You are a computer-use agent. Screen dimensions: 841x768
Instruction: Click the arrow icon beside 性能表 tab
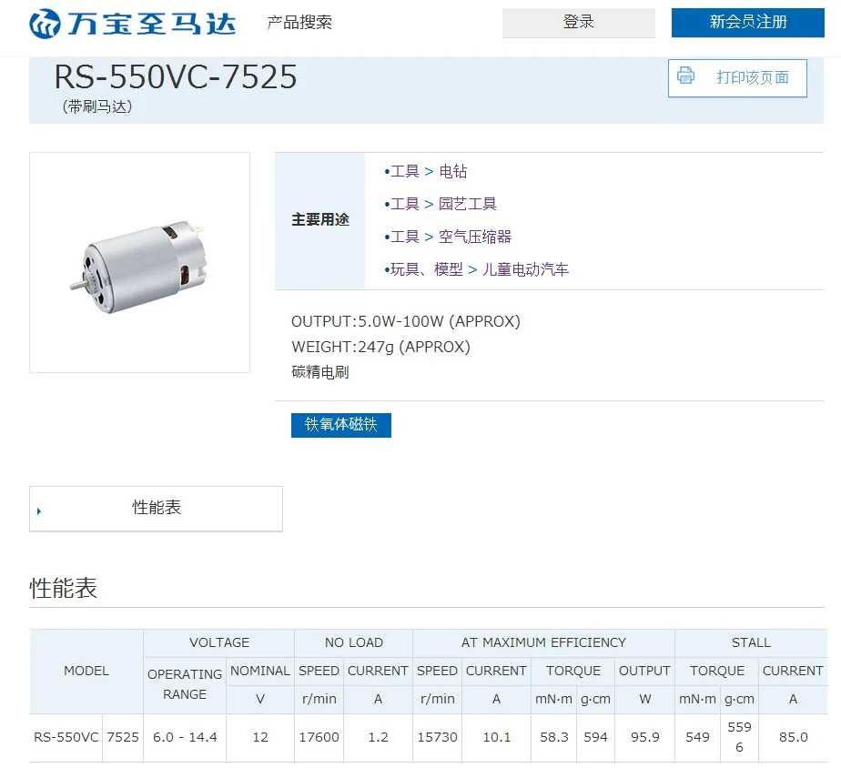[x=39, y=511]
